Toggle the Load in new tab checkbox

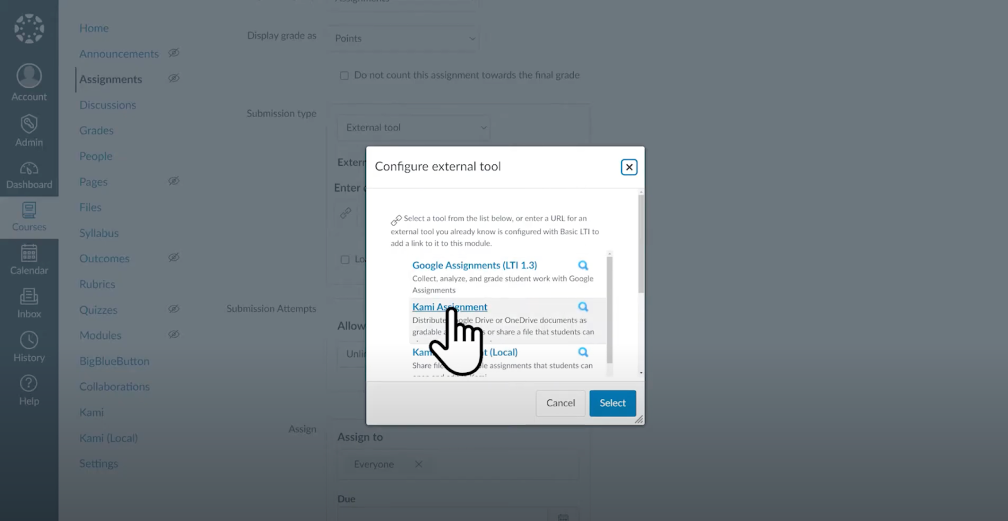pos(345,260)
